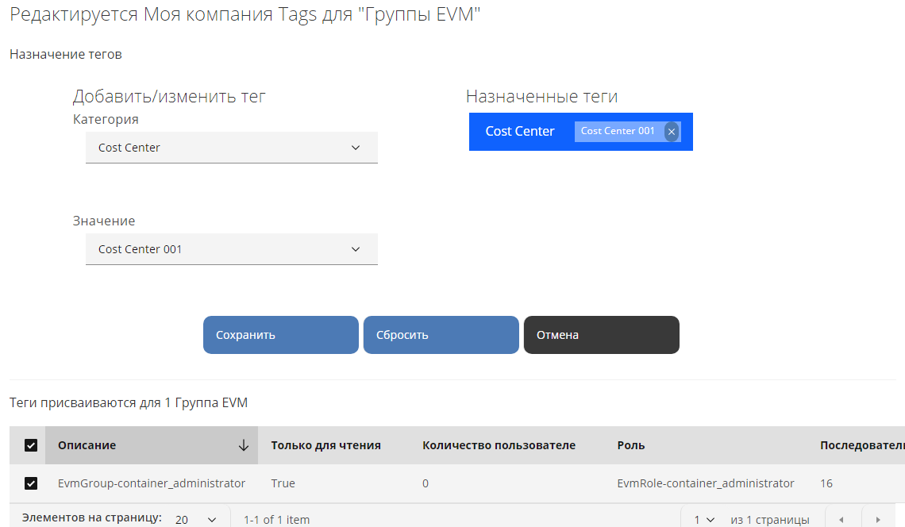
Task: Click the EvmRole-container_administrator cell
Action: pyautogui.click(x=705, y=483)
